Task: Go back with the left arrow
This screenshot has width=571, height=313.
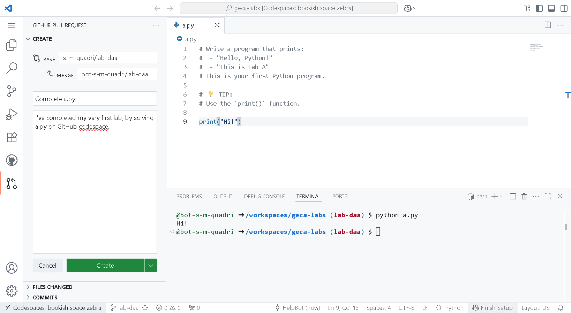Action: [x=157, y=8]
